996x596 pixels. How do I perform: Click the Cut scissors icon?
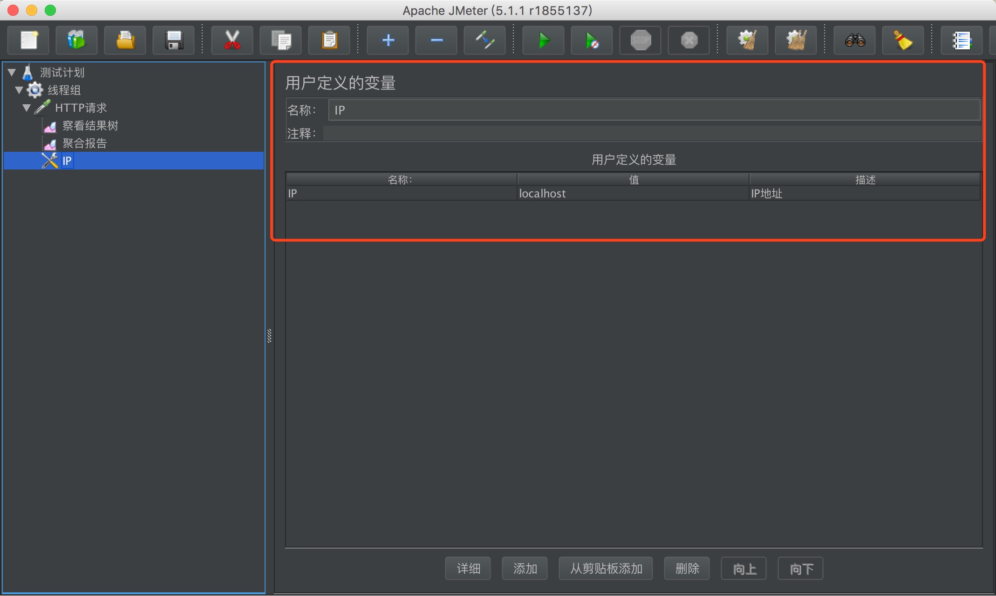pyautogui.click(x=232, y=40)
